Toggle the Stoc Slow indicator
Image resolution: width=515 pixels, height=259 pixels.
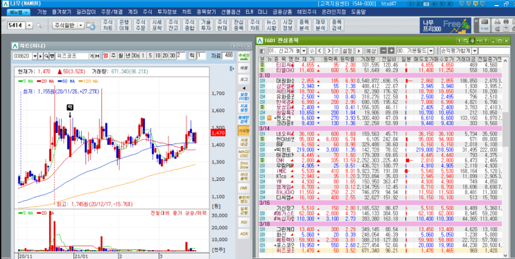click(x=244, y=165)
